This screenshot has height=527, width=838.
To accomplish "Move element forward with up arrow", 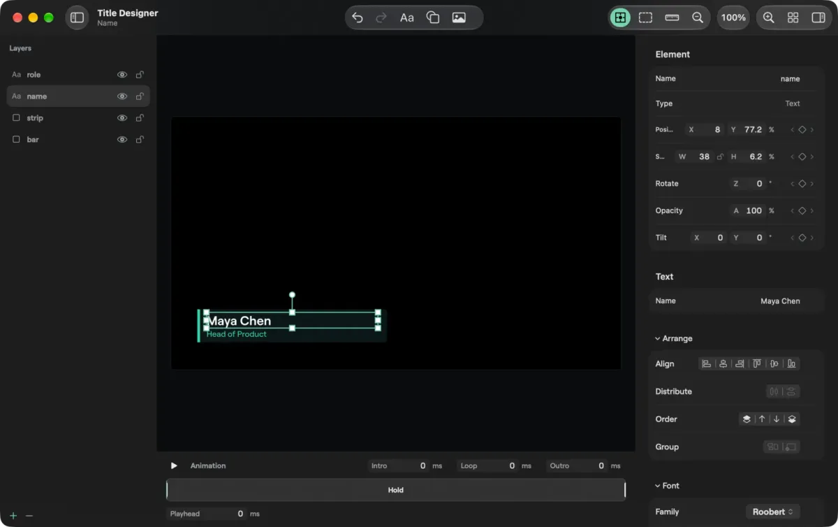I will (x=762, y=419).
